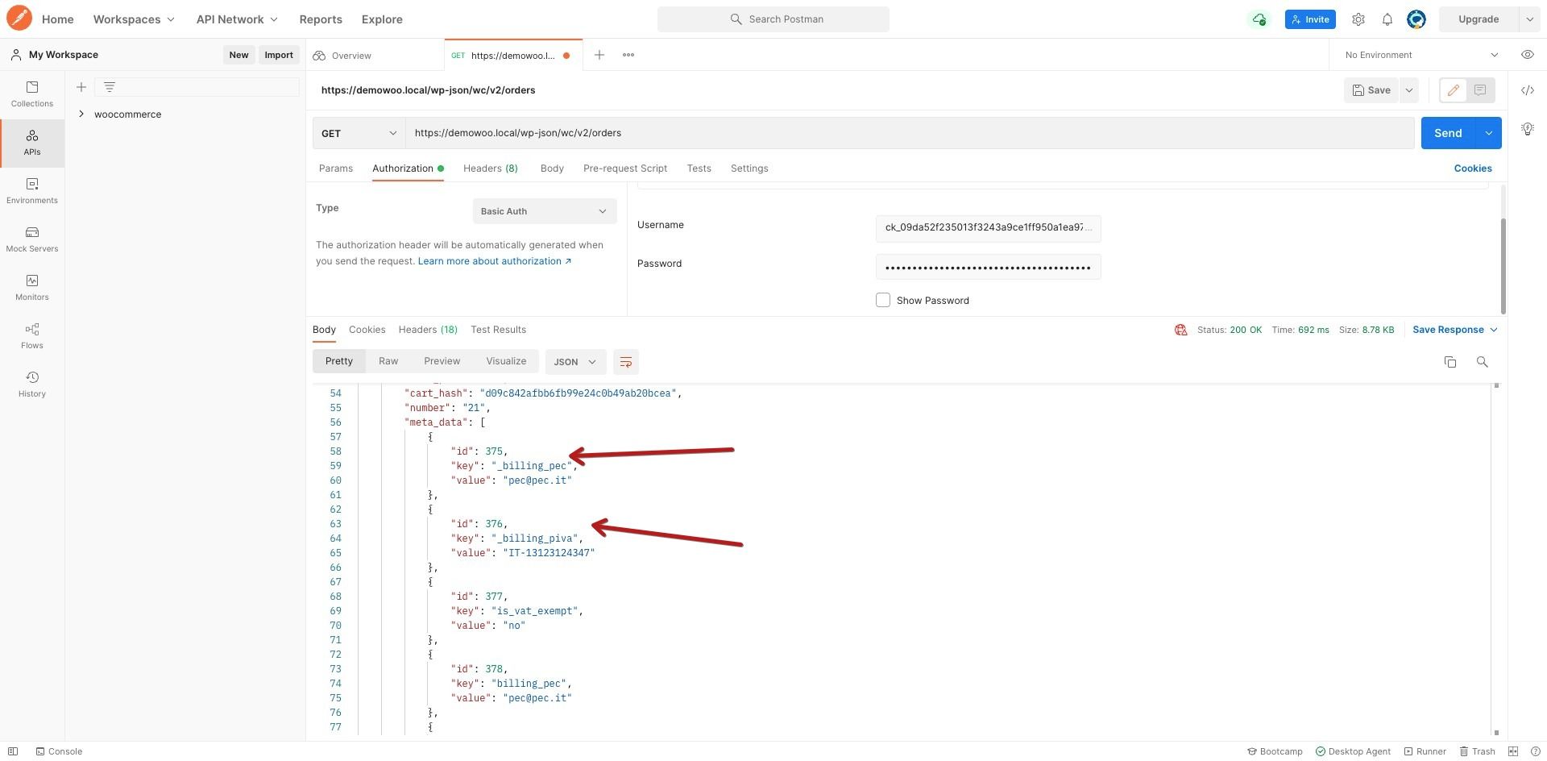Toggle the sidebar from status bar icon

[13, 751]
